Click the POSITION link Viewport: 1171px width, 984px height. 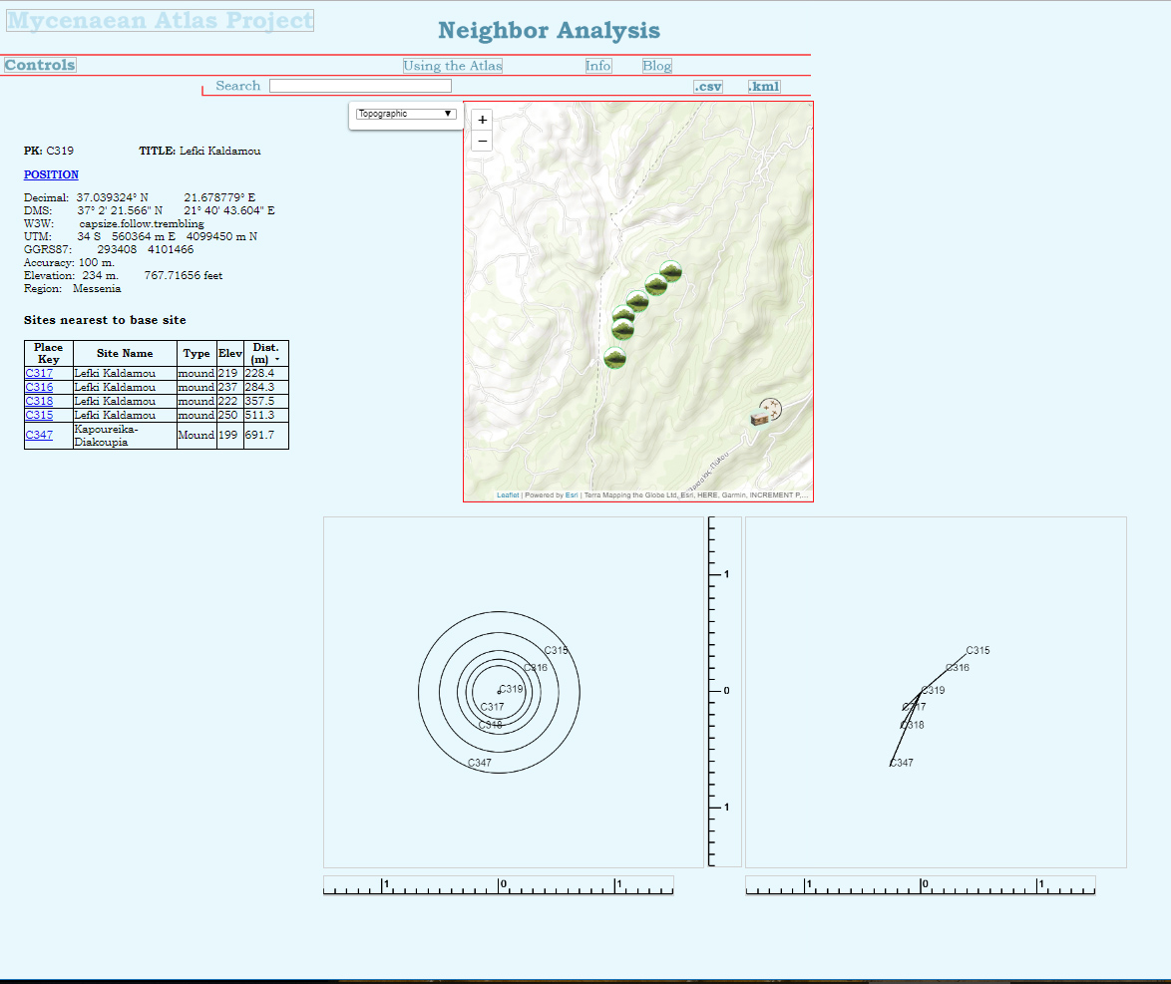pos(51,174)
